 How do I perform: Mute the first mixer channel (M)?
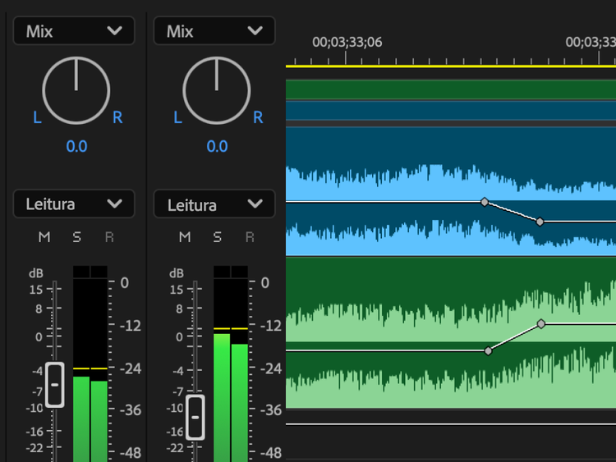pos(44,237)
